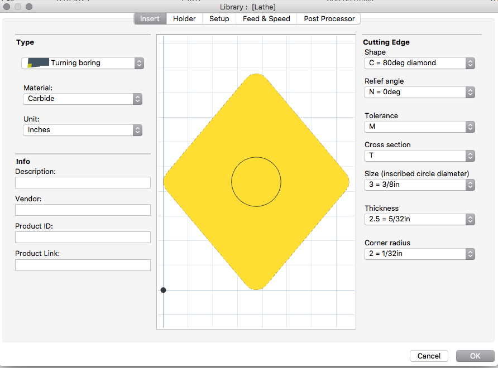Click the turning boring tool icon
The height and width of the screenshot is (368, 498).
pos(38,63)
